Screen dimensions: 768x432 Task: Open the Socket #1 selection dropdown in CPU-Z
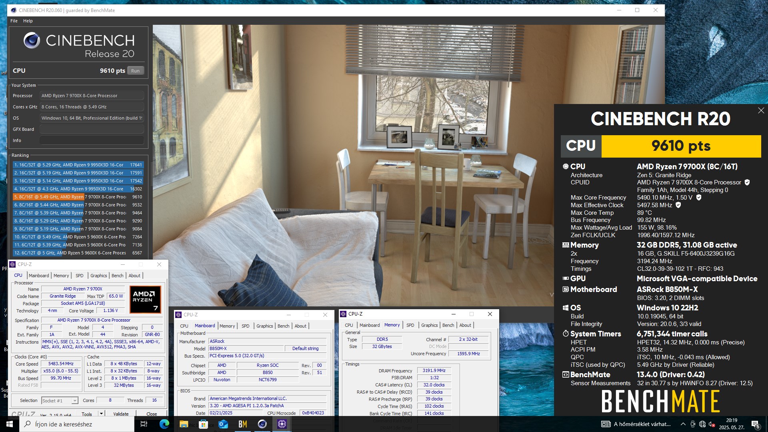(x=75, y=400)
